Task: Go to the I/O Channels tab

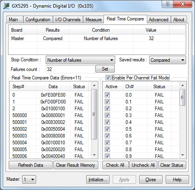Action: [68, 20]
